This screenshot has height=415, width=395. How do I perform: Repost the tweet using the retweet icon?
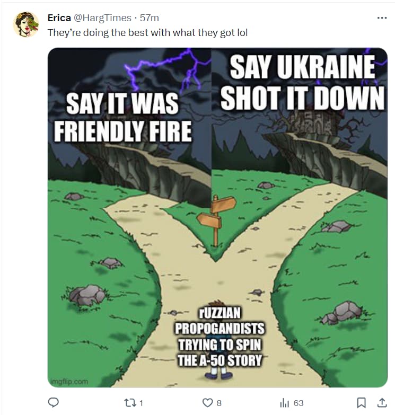click(x=130, y=403)
